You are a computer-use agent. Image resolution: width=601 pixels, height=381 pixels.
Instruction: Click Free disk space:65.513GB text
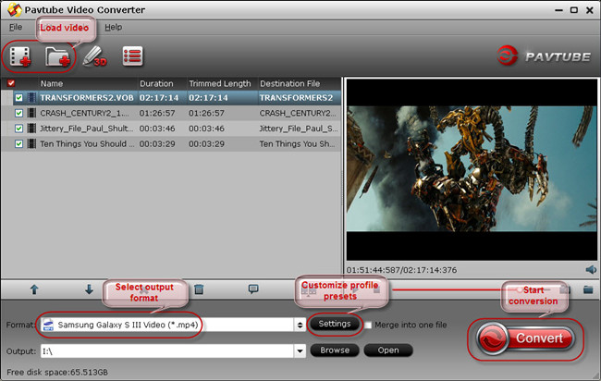coord(57,372)
